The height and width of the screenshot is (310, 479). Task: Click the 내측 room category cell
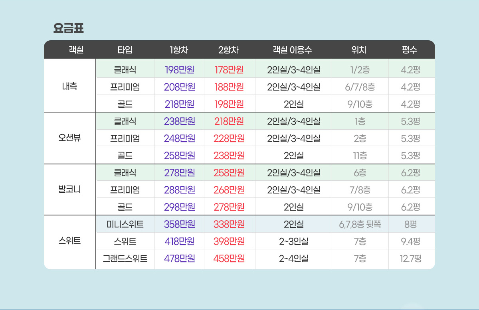click(x=69, y=86)
